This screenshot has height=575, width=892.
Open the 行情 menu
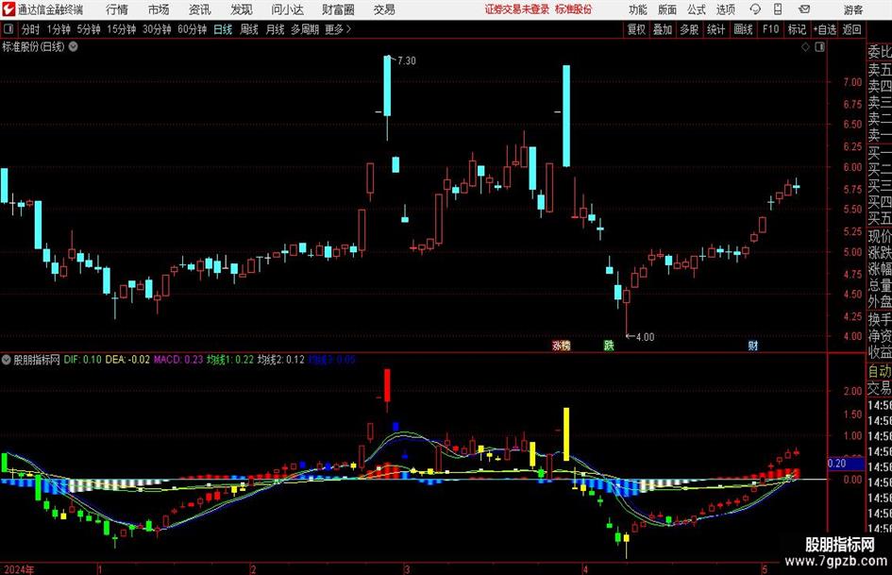[x=117, y=9]
